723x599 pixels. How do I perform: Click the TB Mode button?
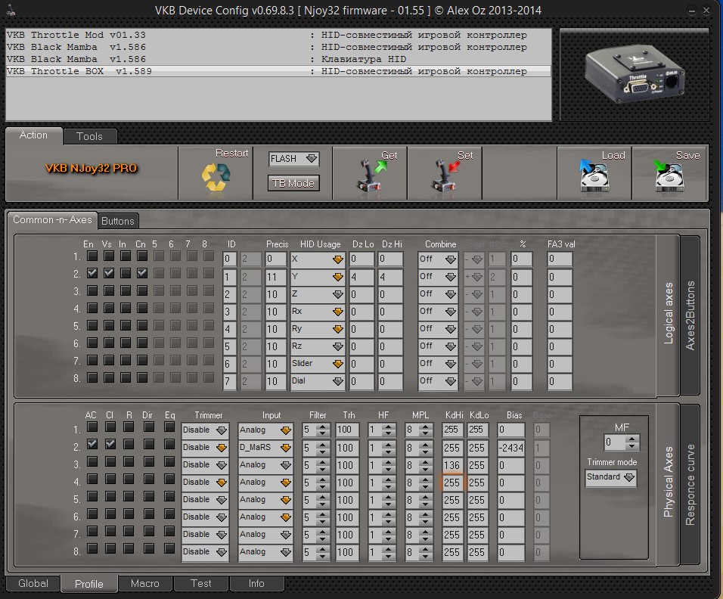pyautogui.click(x=293, y=183)
